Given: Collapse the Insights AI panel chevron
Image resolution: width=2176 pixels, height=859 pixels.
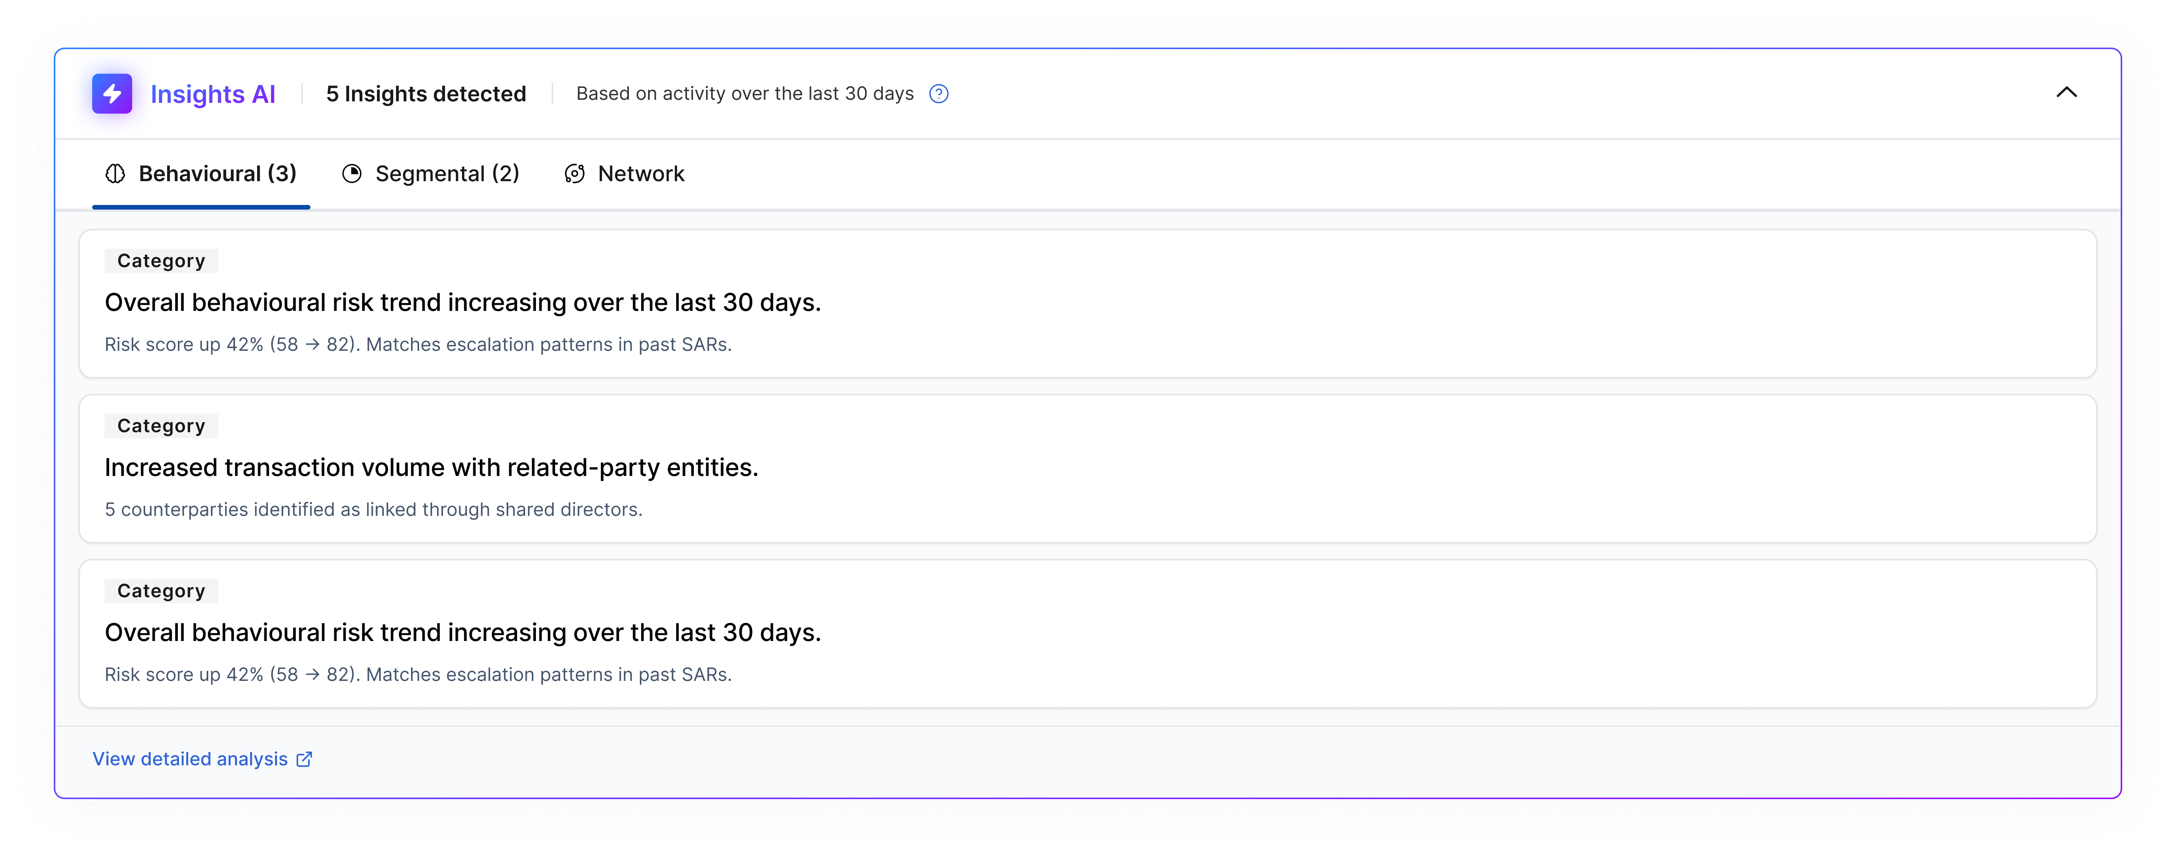Looking at the screenshot, I should click(x=2066, y=93).
